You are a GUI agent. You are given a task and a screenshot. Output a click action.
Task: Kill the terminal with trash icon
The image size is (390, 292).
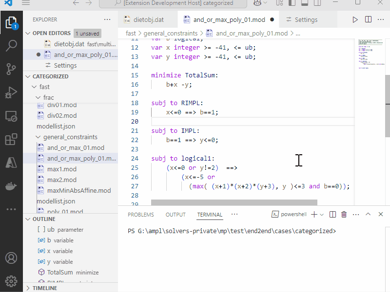pos(344,214)
